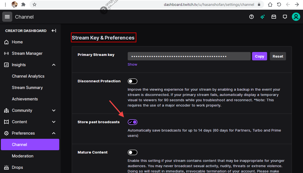Collapse the Preferences section chevron
The height and width of the screenshot is (173, 303).
click(54, 133)
